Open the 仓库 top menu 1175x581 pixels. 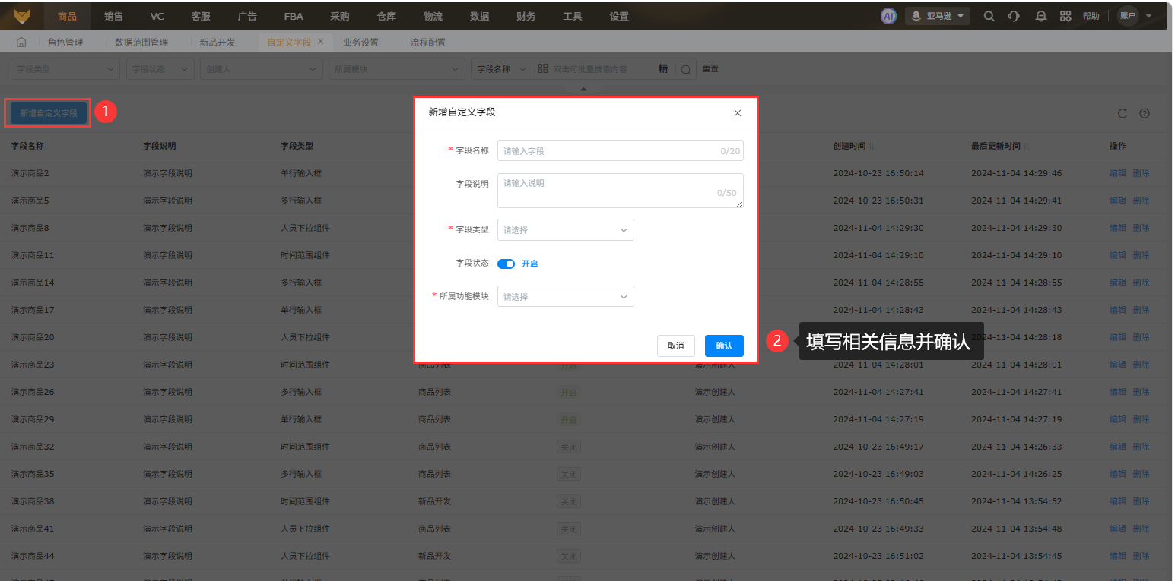[386, 16]
